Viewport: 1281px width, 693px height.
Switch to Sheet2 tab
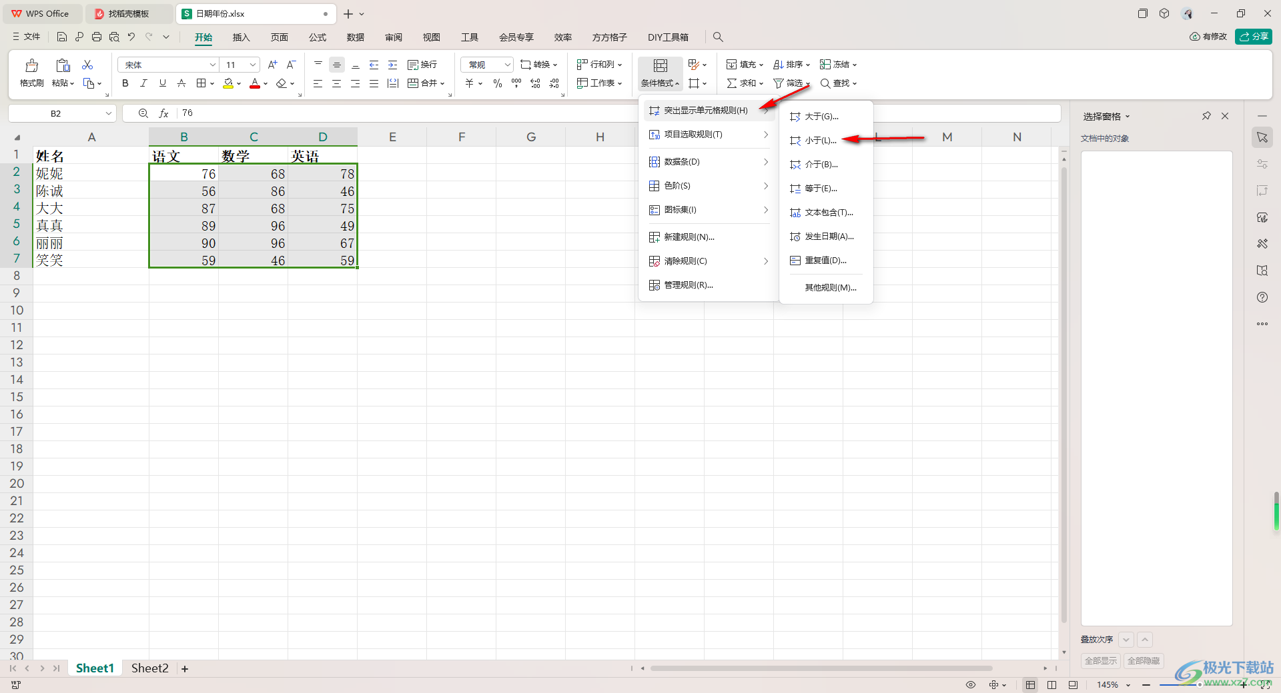[x=150, y=668]
